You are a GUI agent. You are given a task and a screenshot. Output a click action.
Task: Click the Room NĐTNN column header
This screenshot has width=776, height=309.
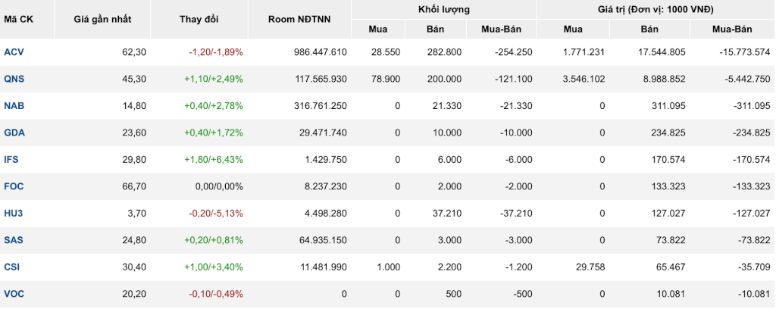[x=299, y=19]
